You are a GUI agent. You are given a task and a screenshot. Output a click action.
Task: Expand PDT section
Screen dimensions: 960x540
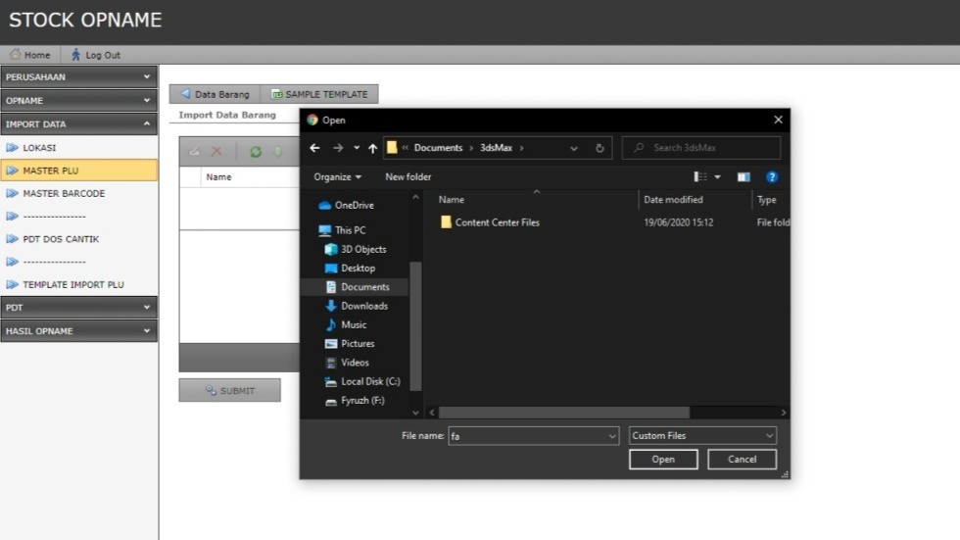tap(78, 308)
